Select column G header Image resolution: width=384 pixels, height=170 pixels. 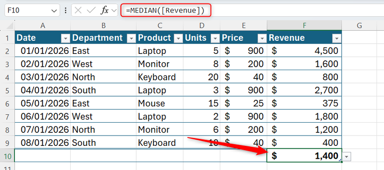coord(359,26)
